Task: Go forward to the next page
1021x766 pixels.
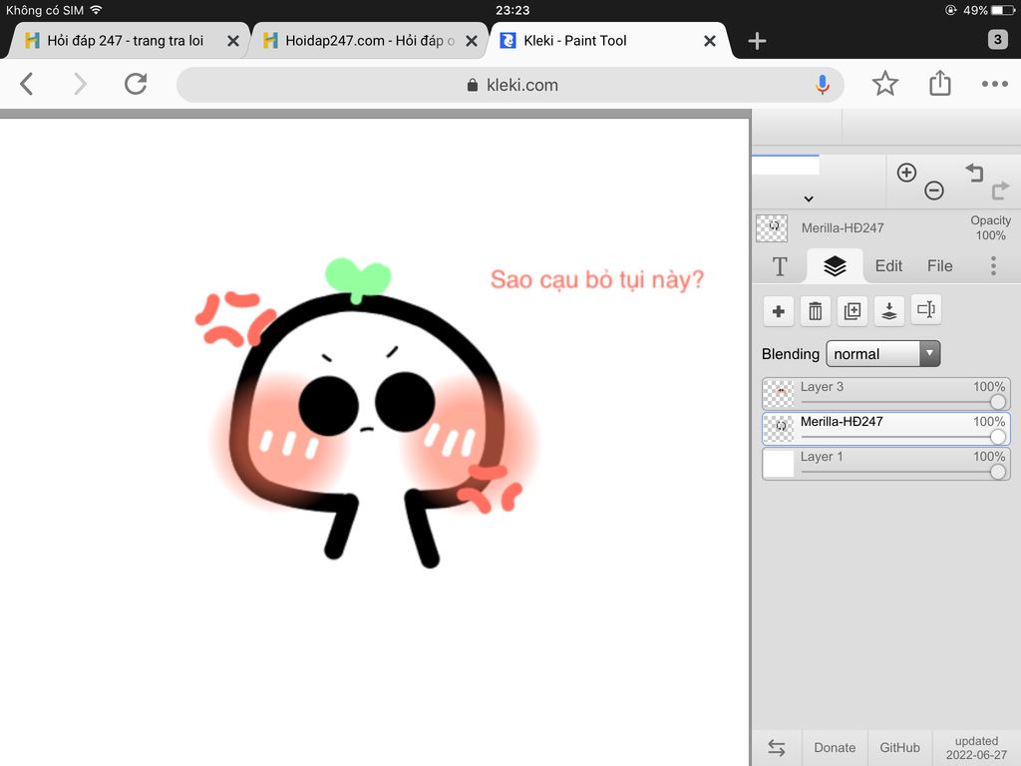Action: point(80,84)
